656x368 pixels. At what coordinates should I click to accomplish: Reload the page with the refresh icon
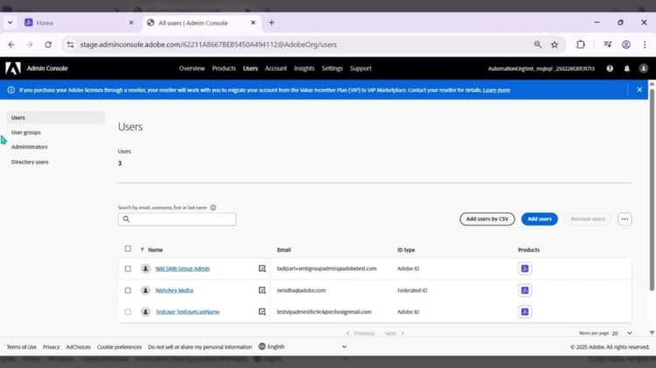(48, 45)
